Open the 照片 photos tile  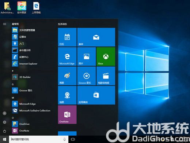[x=87, y=56]
